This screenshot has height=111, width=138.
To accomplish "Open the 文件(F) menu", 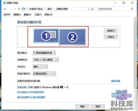I will coord(7,15).
